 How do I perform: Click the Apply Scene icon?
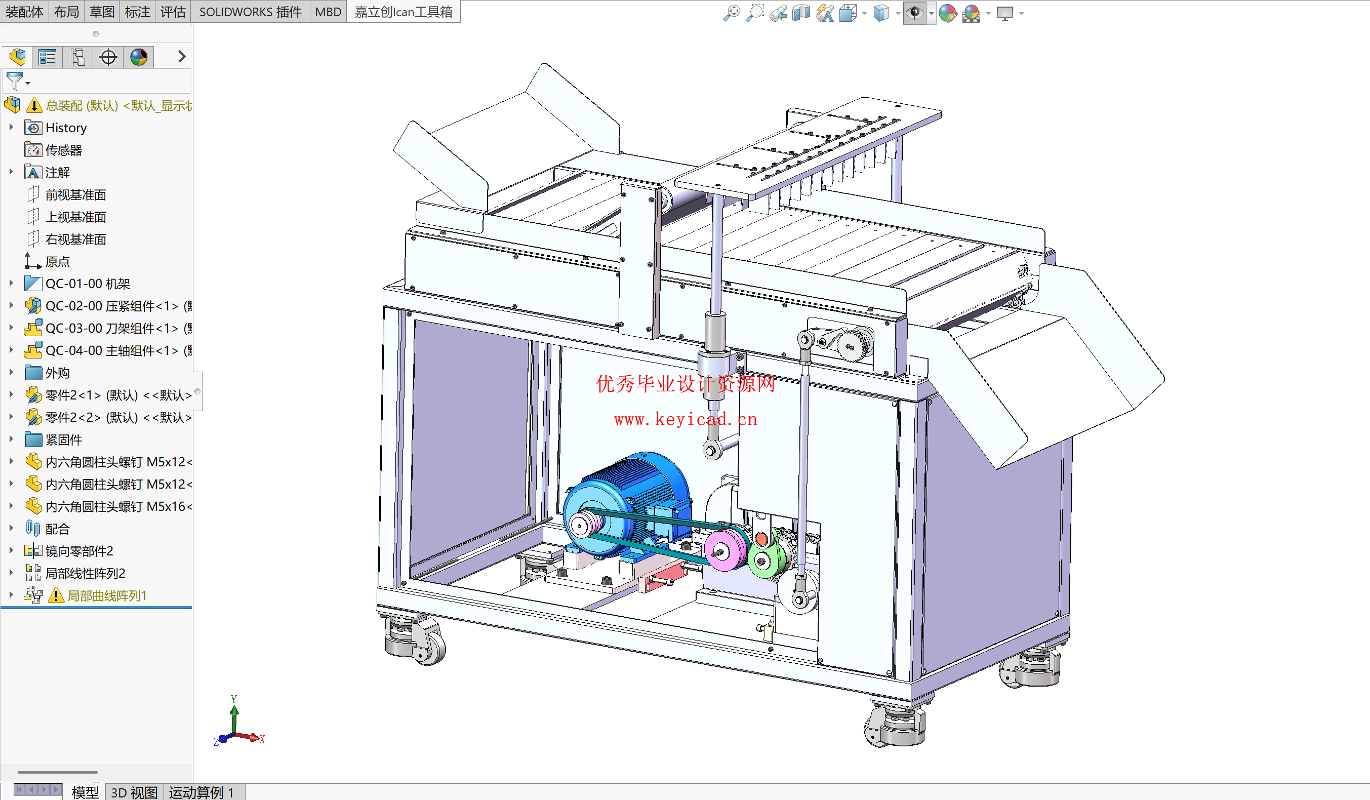pos(971,13)
